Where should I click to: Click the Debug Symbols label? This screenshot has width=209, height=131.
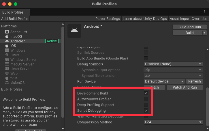click(90, 64)
